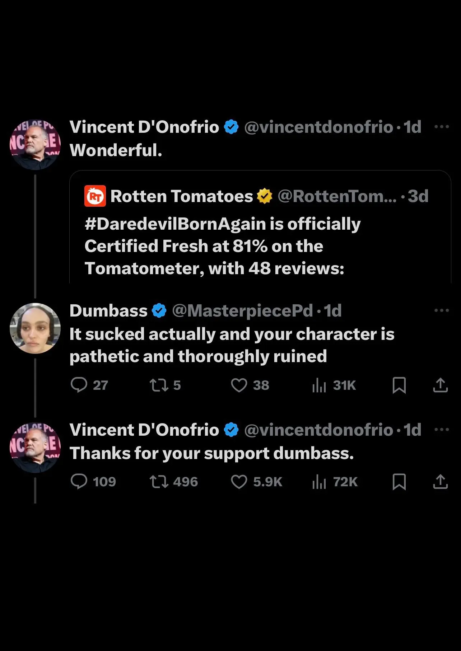Open the @vincentdonofrio handle on top tweet
This screenshot has width=461, height=651.
(318, 127)
